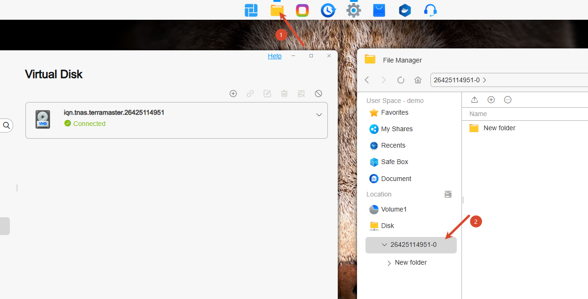
Task: Click the iqn.tnas.terramaster.26425114951 disk name
Action: (x=114, y=112)
